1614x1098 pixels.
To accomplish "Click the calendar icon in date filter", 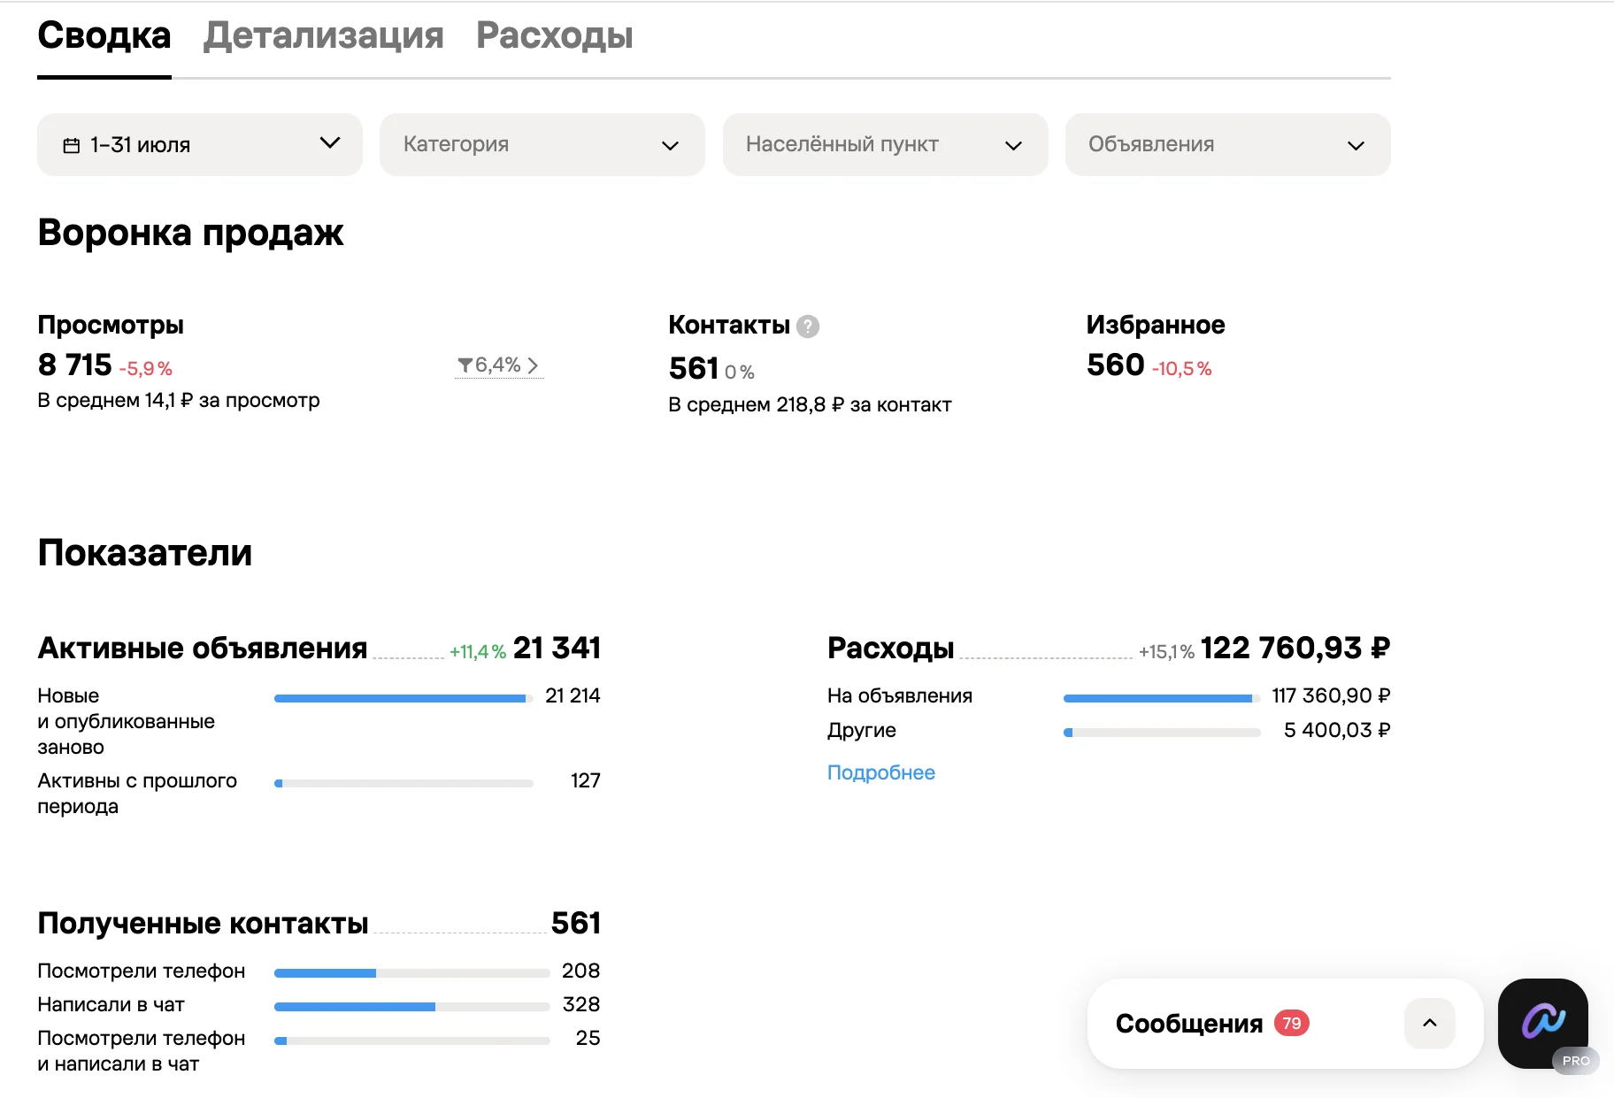I will (x=72, y=145).
